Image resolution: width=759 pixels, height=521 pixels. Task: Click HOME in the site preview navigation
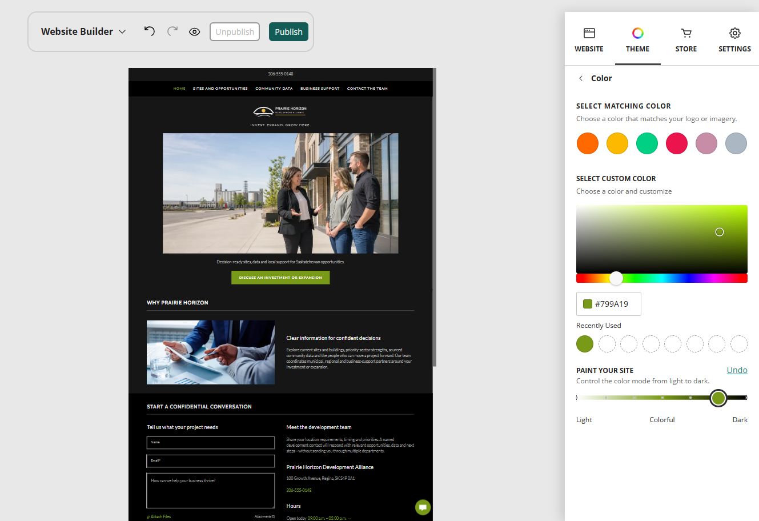[179, 89]
